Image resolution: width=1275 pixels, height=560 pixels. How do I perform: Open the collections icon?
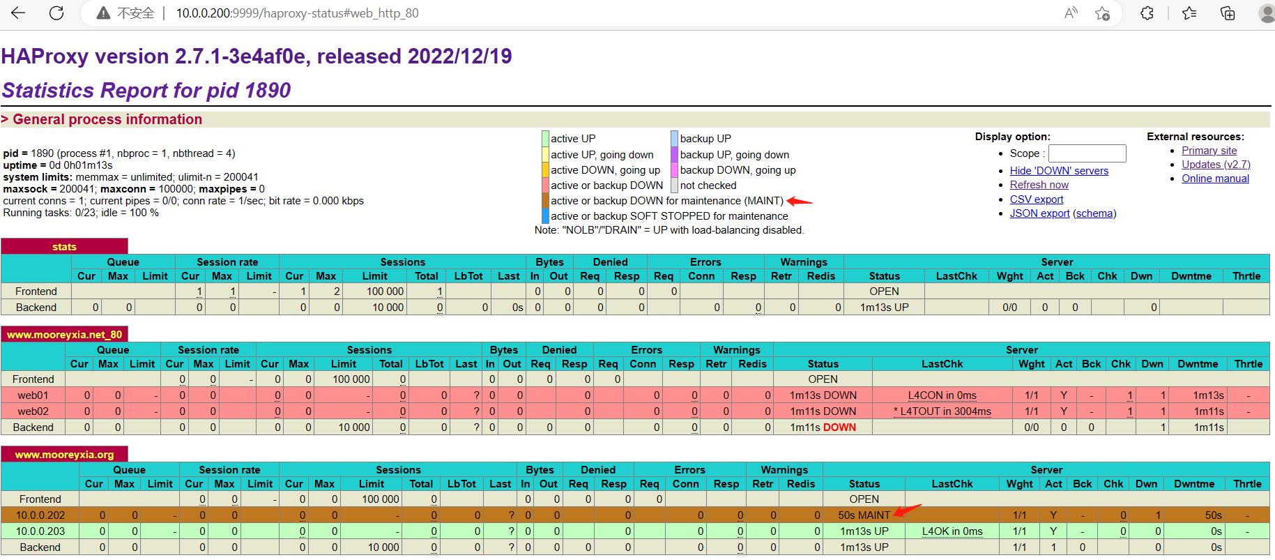tap(1228, 13)
